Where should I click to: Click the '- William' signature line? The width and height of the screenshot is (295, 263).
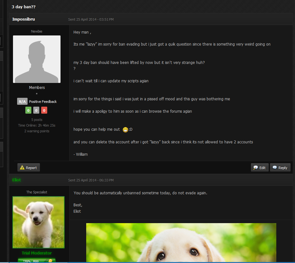(x=80, y=154)
